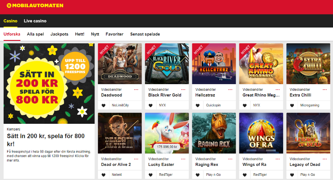333x180 pixels.
Task: Open the Raging Rex game thumbnail
Action: click(x=214, y=133)
